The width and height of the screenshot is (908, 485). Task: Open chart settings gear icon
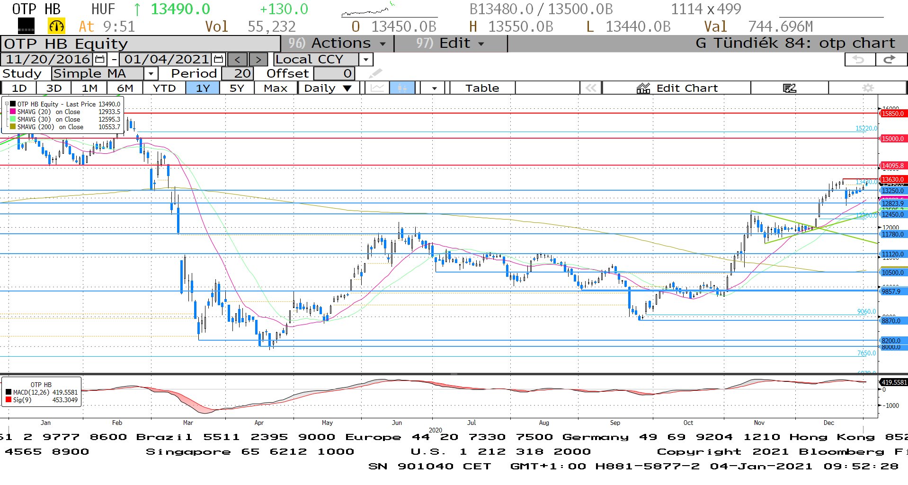point(868,88)
